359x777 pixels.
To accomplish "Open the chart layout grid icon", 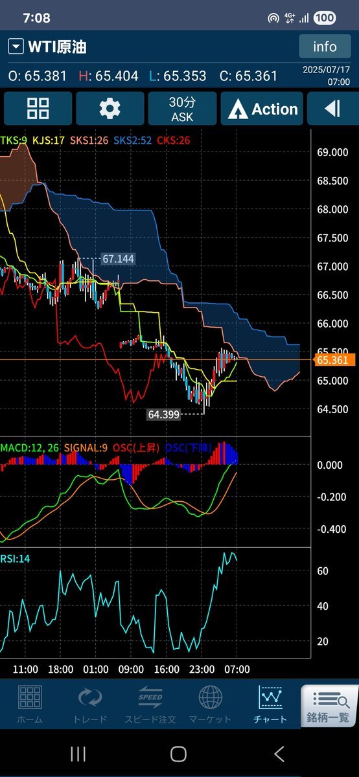I will coord(38,109).
